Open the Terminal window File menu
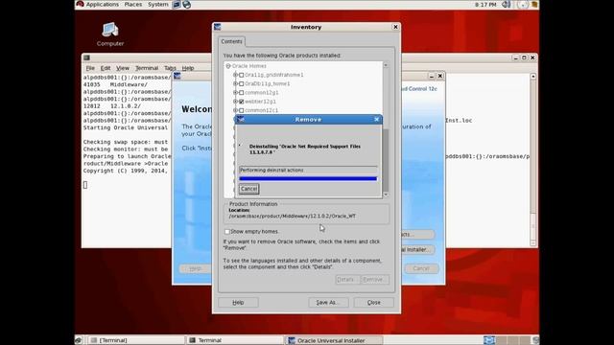614x345 pixels. [90, 68]
